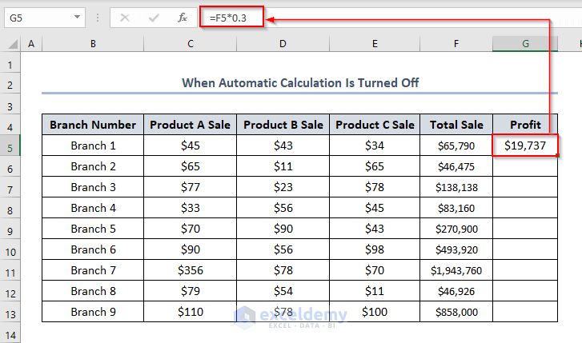Click the formula bar showing =F5*0.3
The height and width of the screenshot is (343, 582).
(x=390, y=18)
